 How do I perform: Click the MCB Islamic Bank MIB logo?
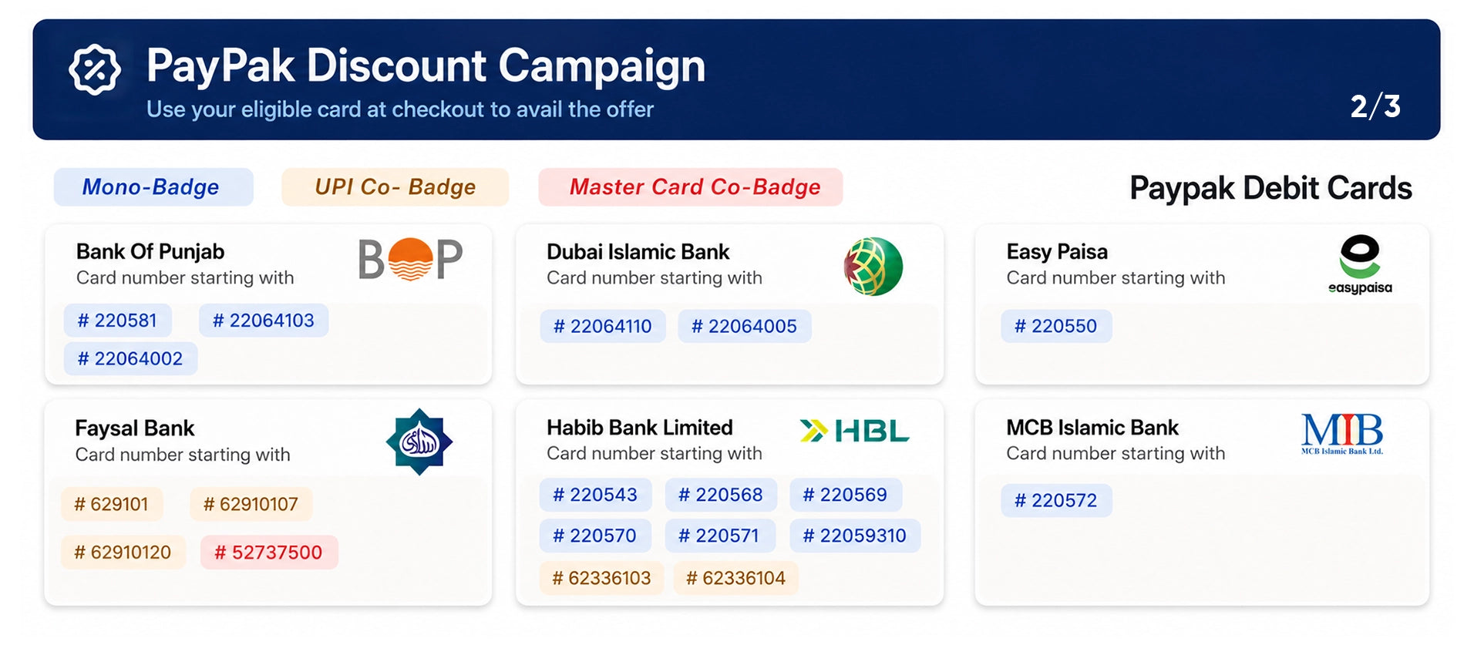coord(1342,434)
